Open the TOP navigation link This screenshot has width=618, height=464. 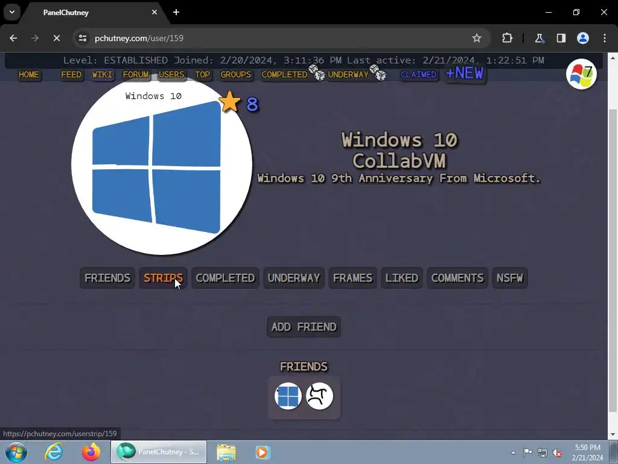click(x=202, y=74)
